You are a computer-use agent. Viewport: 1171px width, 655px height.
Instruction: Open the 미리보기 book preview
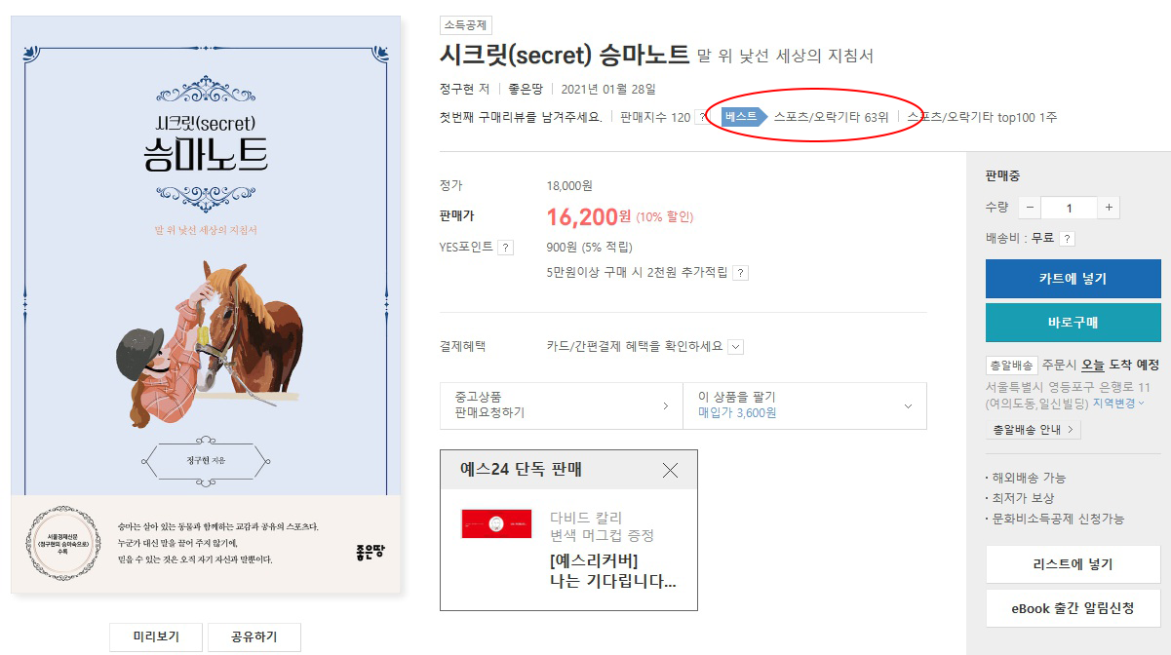coord(157,637)
